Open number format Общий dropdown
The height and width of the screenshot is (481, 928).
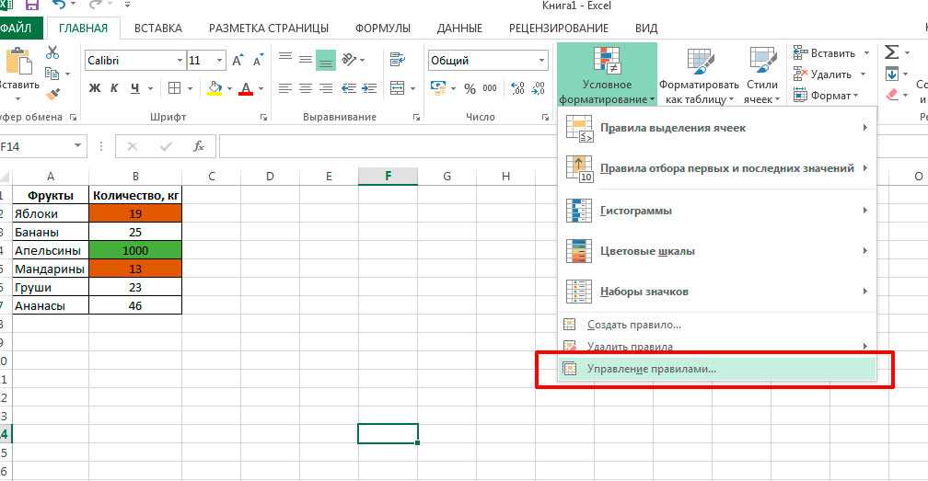click(541, 61)
